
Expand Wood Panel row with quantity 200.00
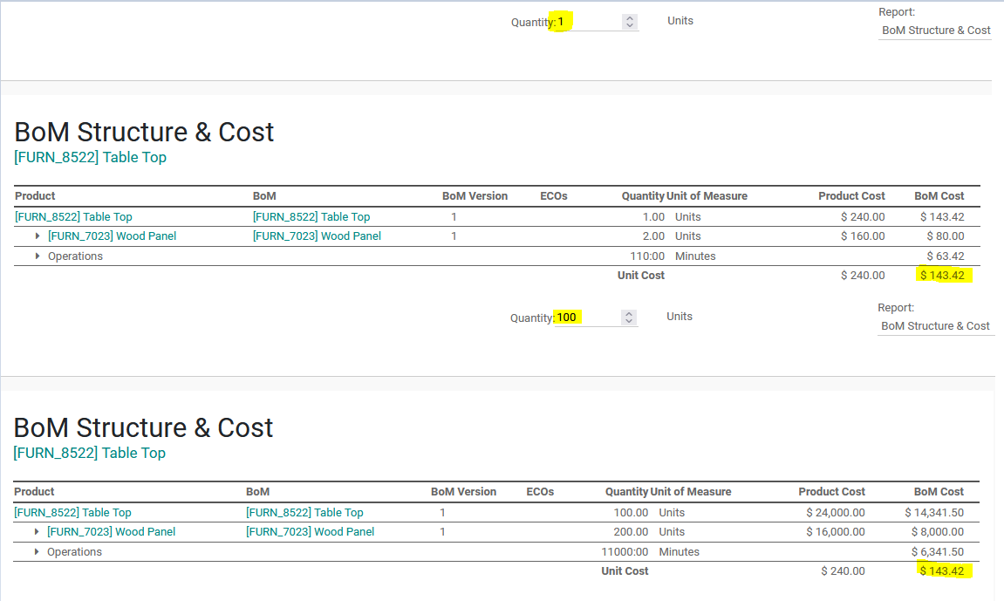tap(37, 532)
